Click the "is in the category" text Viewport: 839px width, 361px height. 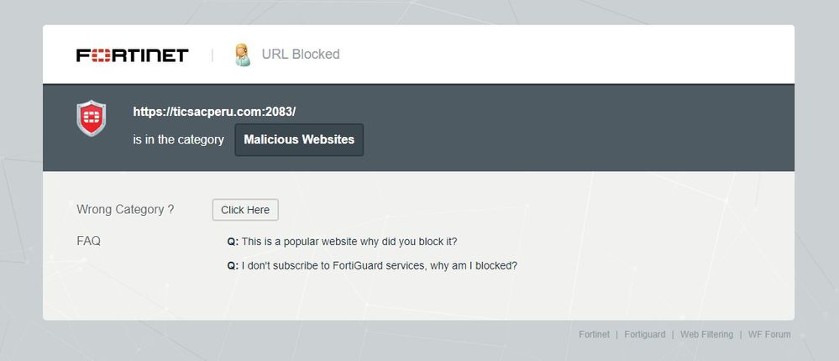[178, 139]
